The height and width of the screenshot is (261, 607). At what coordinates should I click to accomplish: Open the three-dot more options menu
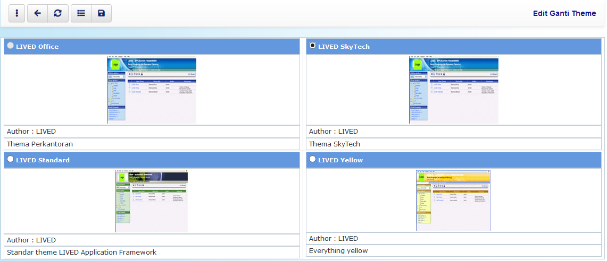[x=16, y=13]
